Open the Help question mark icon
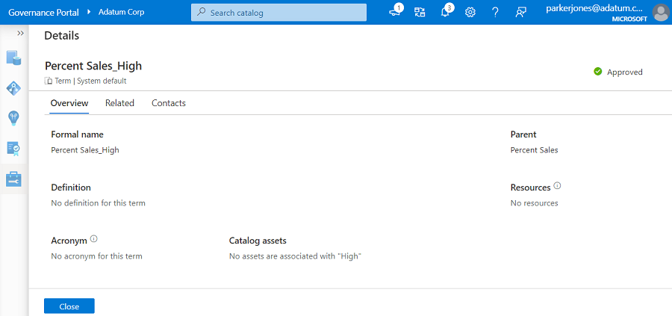This screenshot has width=672, height=316. tap(495, 12)
